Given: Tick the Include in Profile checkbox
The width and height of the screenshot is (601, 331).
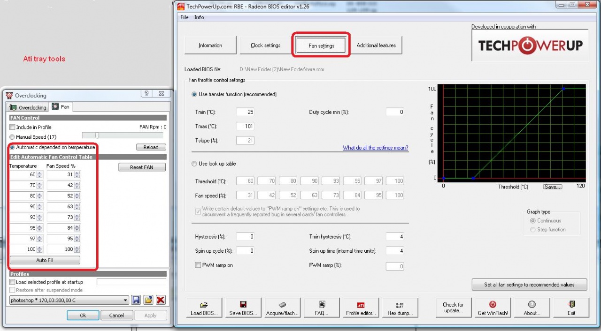Looking at the screenshot, I should pyautogui.click(x=12, y=127).
